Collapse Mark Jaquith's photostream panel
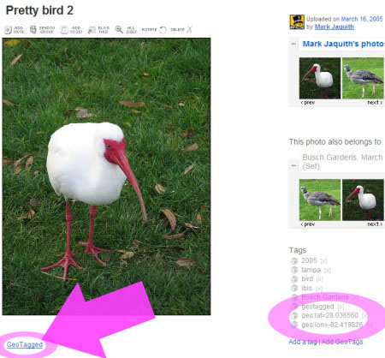385x358 pixels. click(x=293, y=44)
